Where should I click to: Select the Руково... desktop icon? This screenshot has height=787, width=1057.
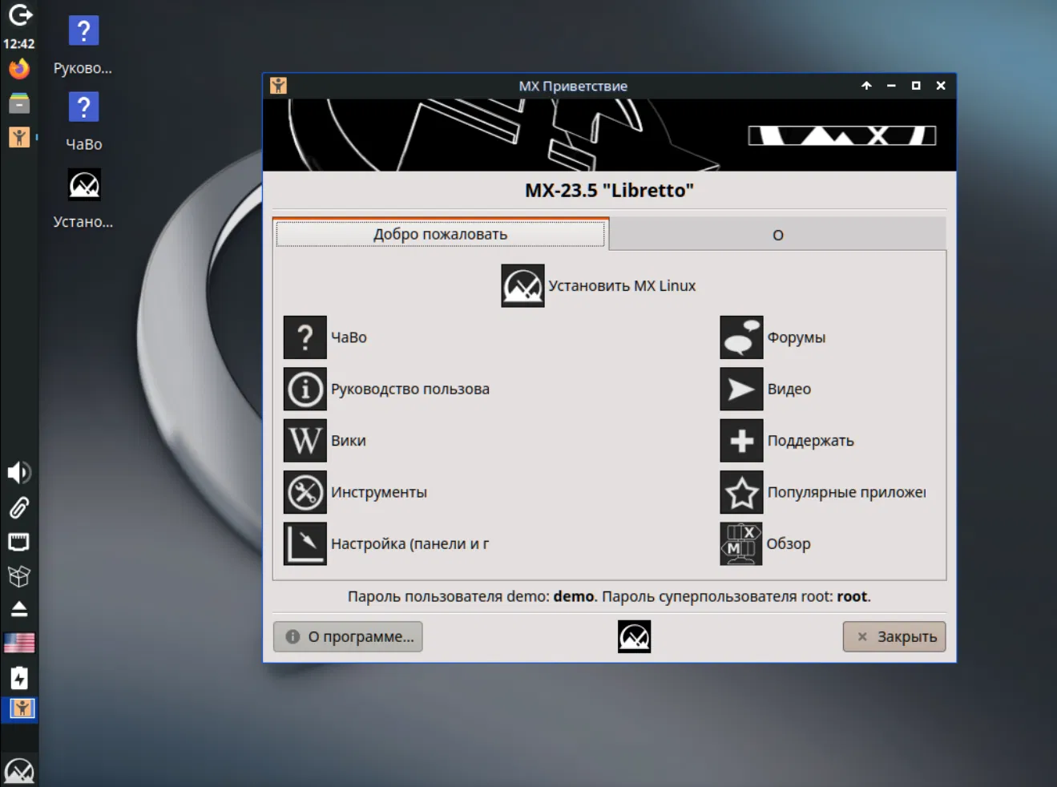83,46
